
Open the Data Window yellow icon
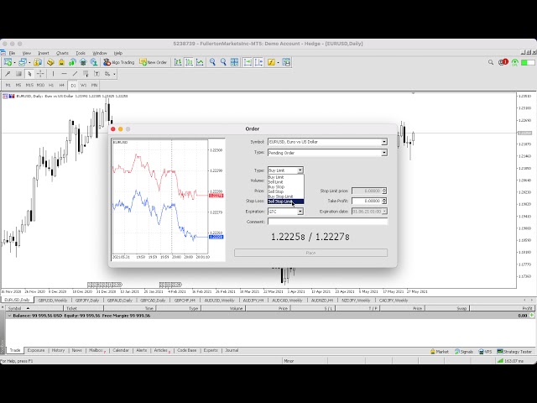coord(50,62)
